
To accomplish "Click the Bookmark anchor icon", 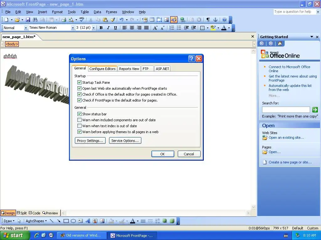I will [x=215, y=20].
